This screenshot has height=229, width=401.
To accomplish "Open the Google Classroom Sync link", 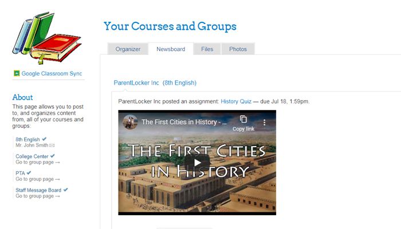I will [52, 74].
